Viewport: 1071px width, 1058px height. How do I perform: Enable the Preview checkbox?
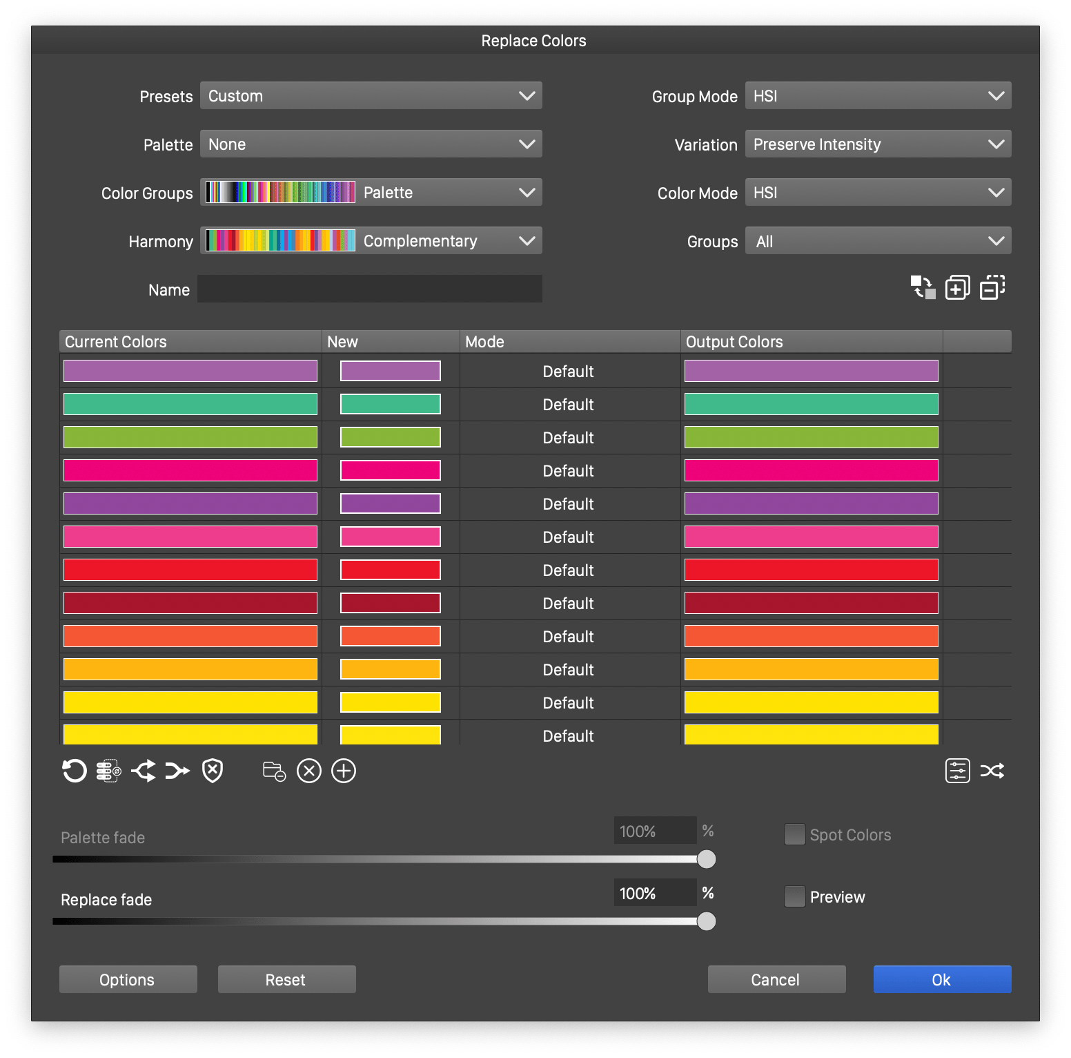(x=794, y=896)
